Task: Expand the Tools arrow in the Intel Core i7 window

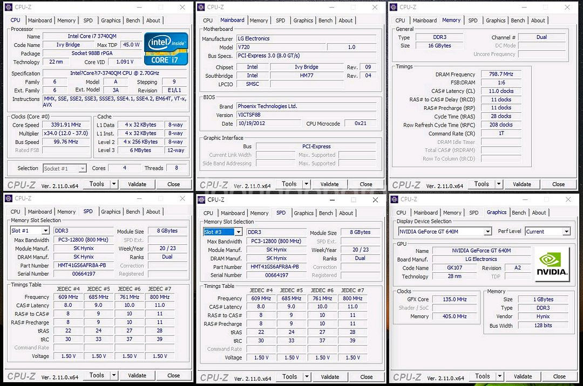Action: (114, 184)
